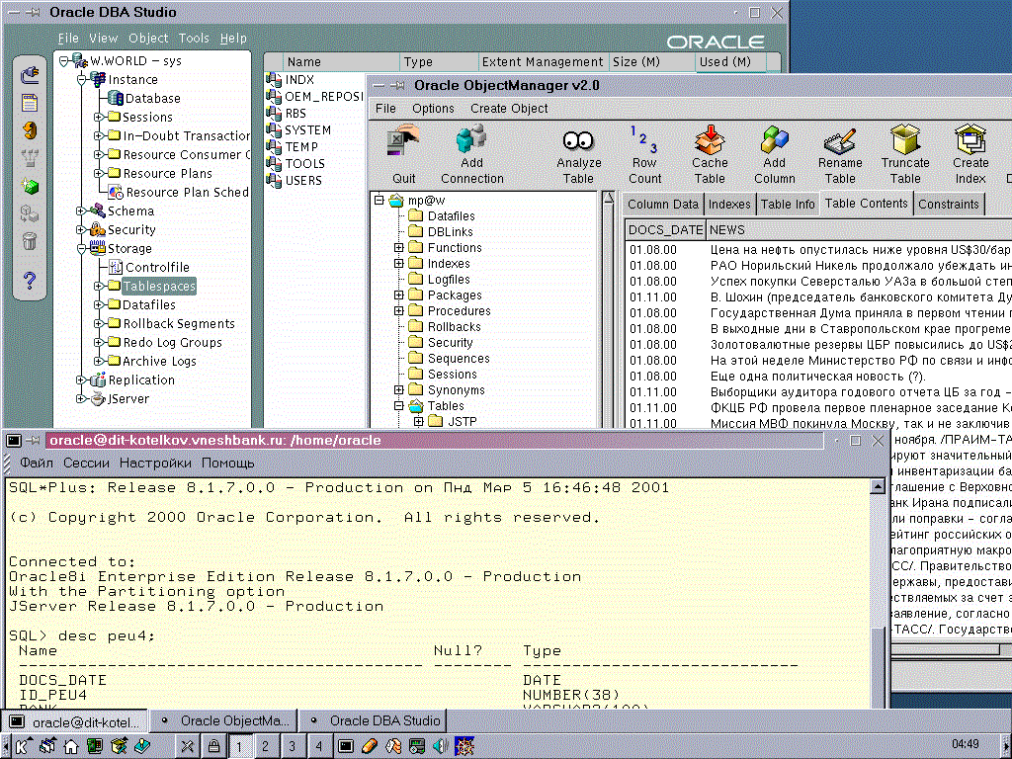The height and width of the screenshot is (759, 1012).
Task: Expand the Schema tree node
Action: (x=81, y=211)
